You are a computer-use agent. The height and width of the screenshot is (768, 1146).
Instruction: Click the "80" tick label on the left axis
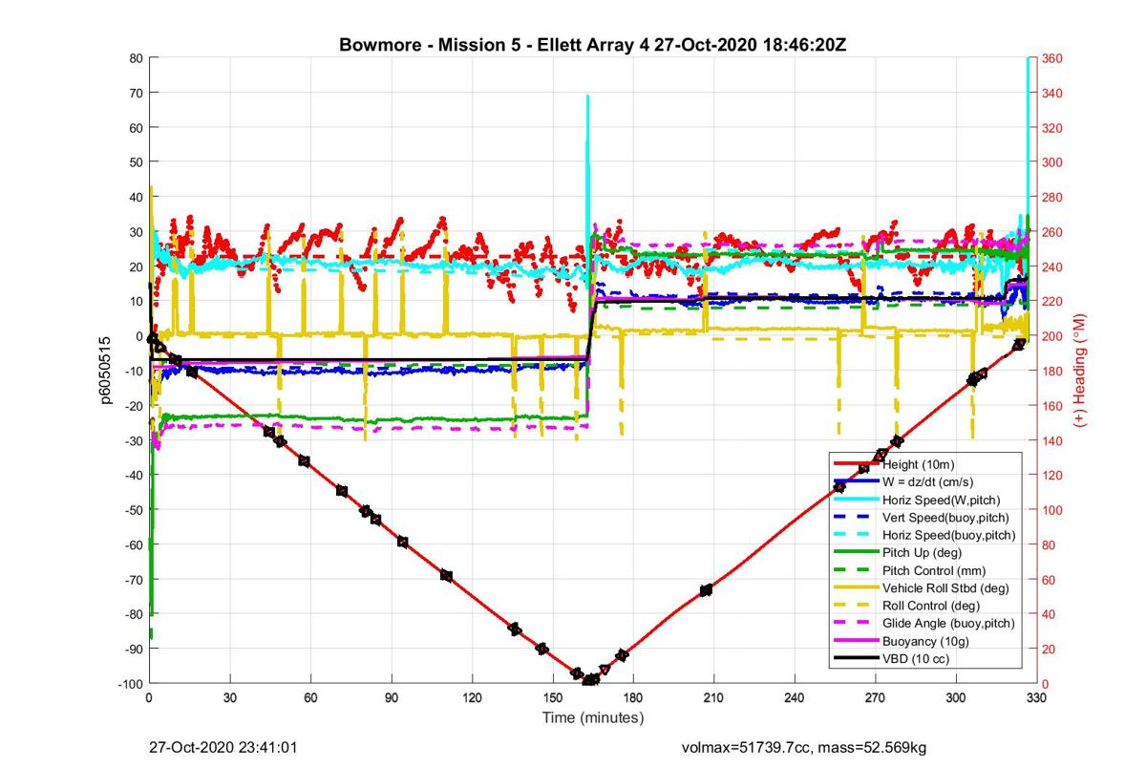point(136,58)
